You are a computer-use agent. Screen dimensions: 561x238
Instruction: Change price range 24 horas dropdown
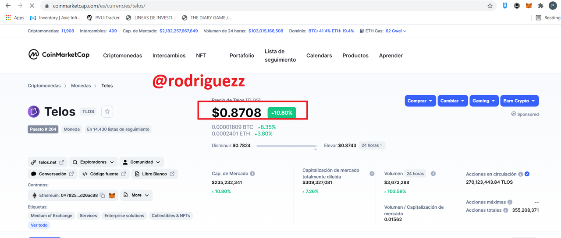[x=372, y=145]
